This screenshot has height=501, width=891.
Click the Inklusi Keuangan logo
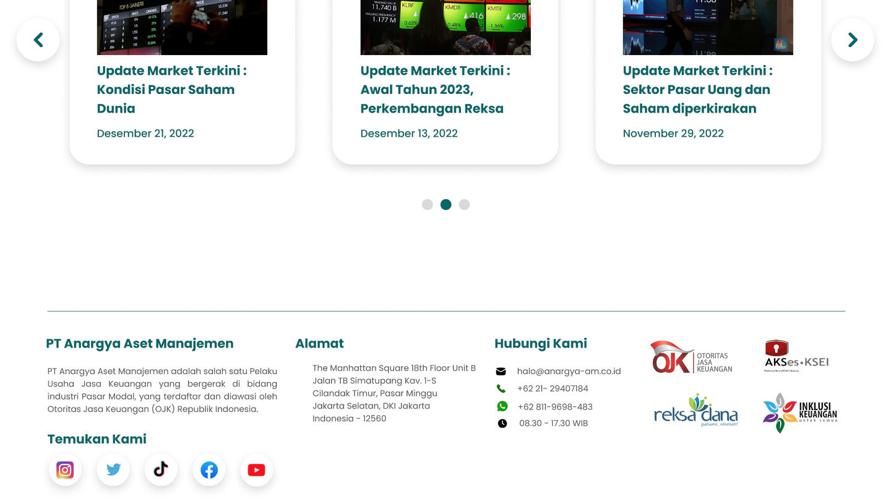pos(799,413)
